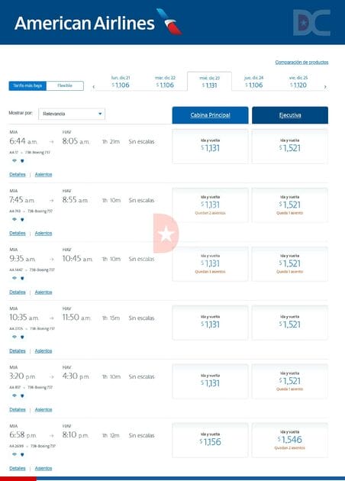Switch fare view to Flexible

tap(65, 86)
